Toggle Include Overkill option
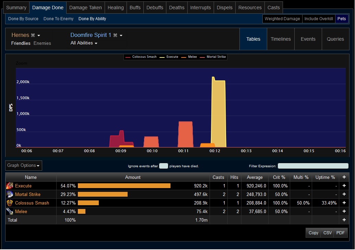 point(319,19)
